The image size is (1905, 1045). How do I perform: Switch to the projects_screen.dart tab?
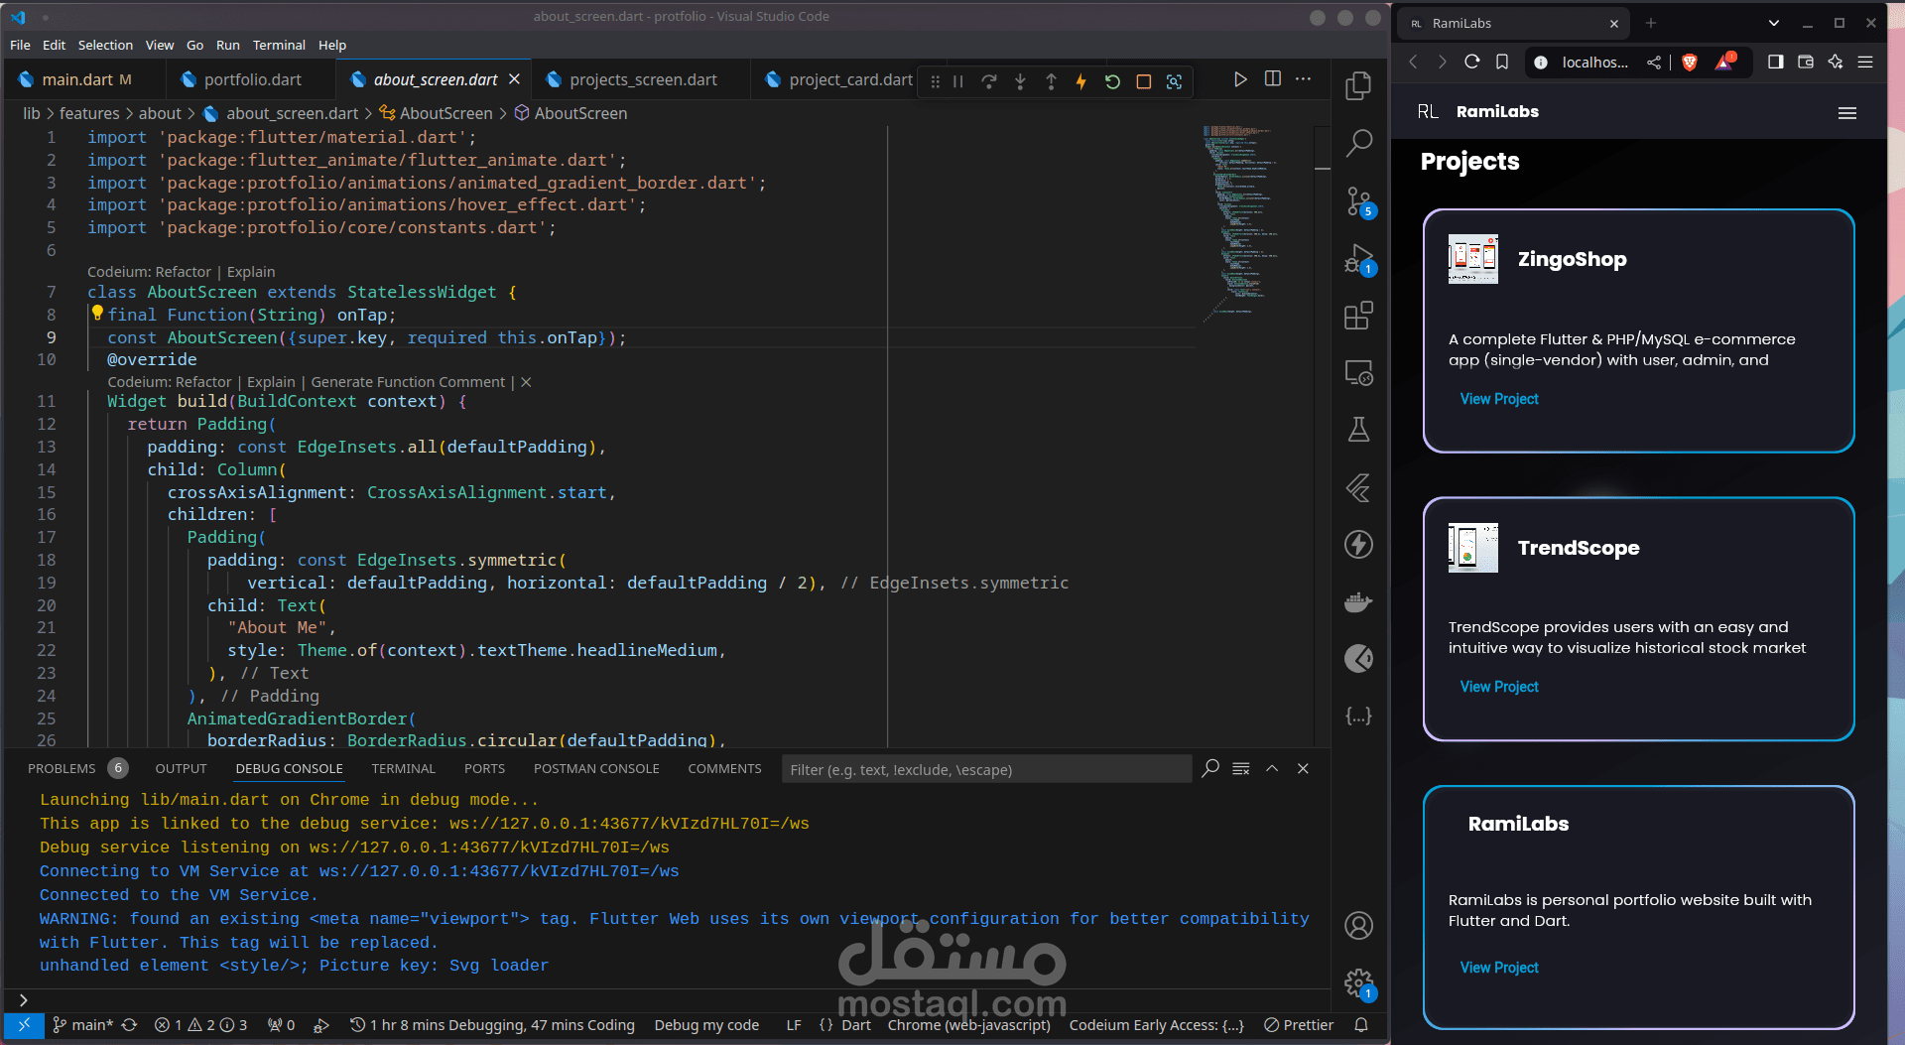tap(642, 79)
